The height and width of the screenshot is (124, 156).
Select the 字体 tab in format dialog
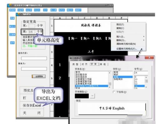point(94,64)
